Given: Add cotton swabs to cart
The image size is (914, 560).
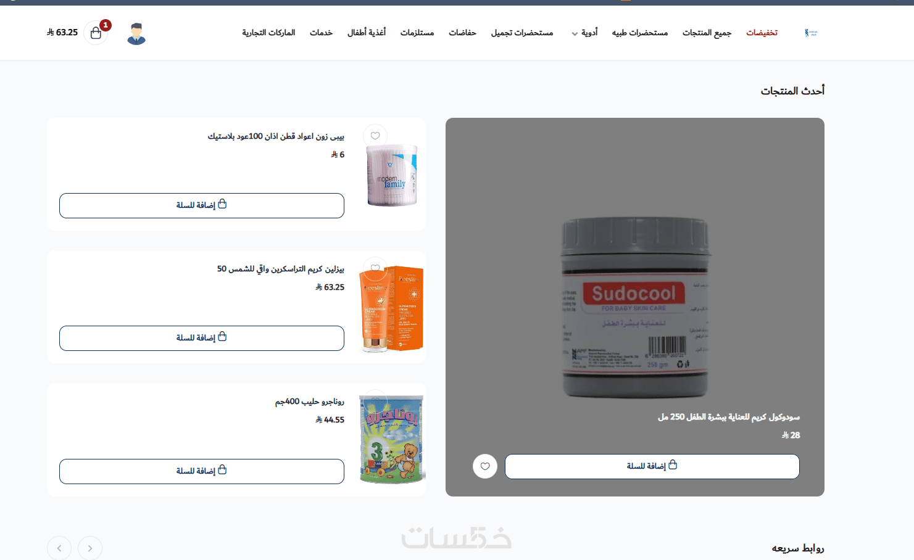Looking at the screenshot, I should point(202,205).
